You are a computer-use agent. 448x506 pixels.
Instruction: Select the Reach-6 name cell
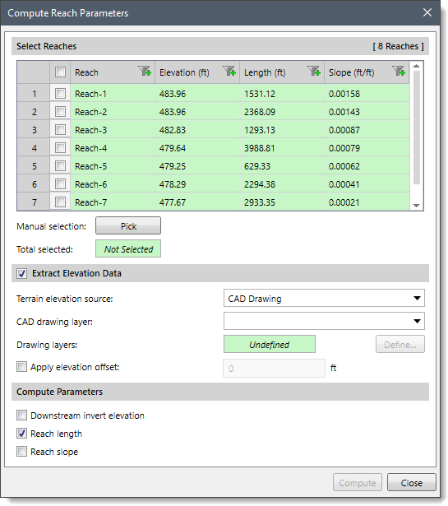tap(113, 184)
